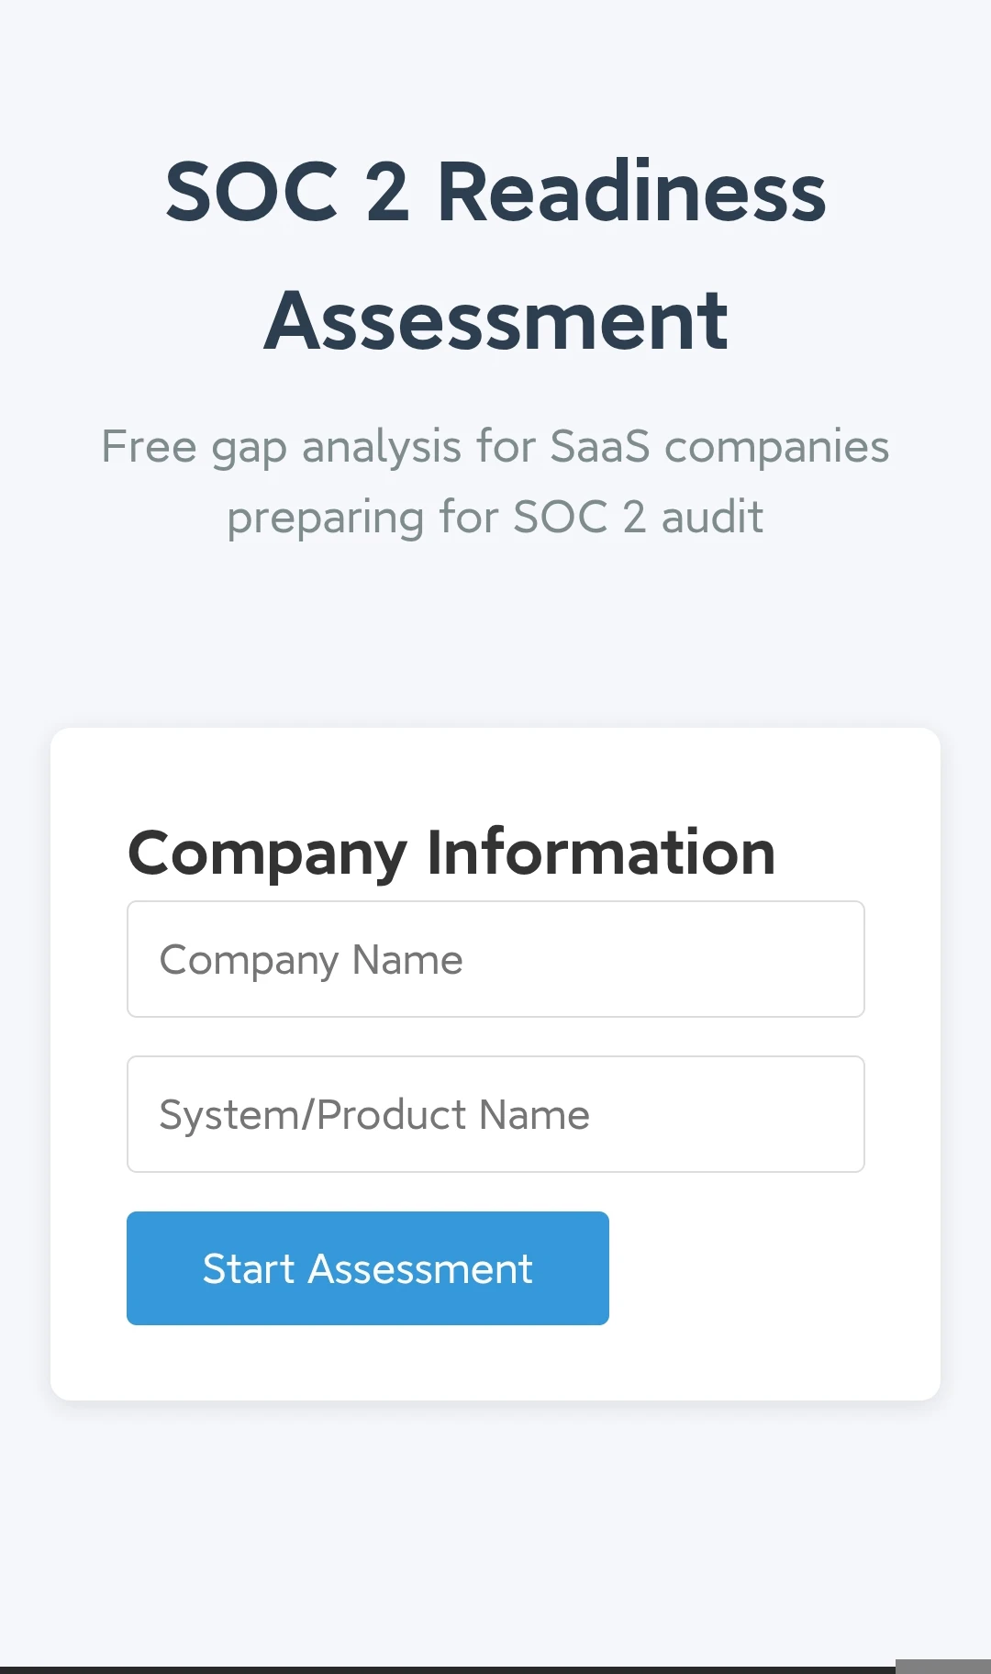Click the dark bar along the bottom edge
This screenshot has width=991, height=1674.
click(x=448, y=1669)
